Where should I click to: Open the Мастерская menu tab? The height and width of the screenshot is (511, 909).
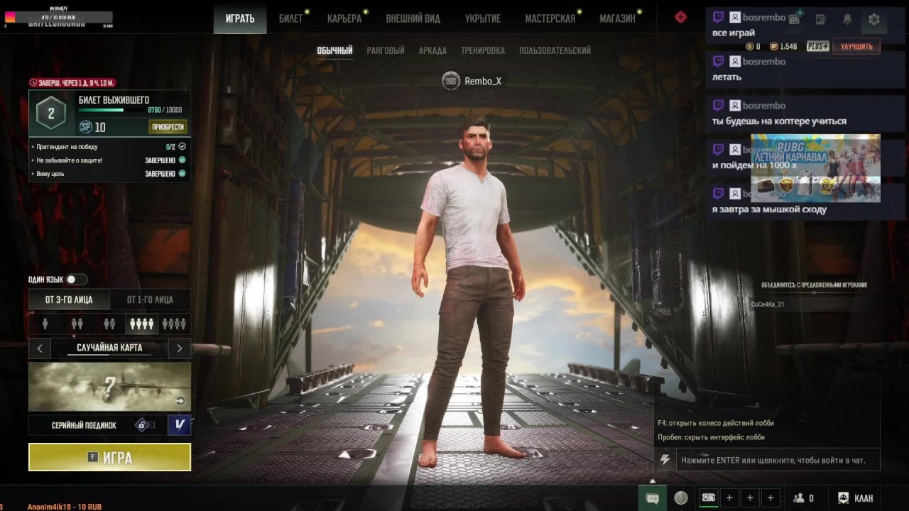550,18
